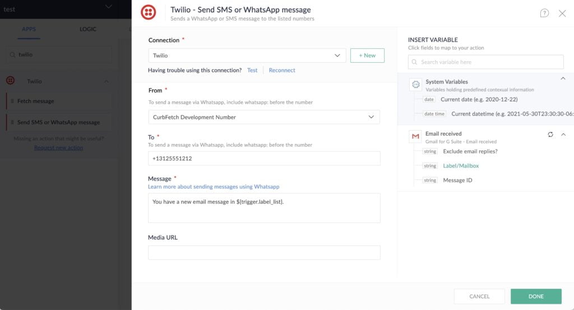
Task: Click the drag handle beside Fetch message
Action: tap(12, 101)
